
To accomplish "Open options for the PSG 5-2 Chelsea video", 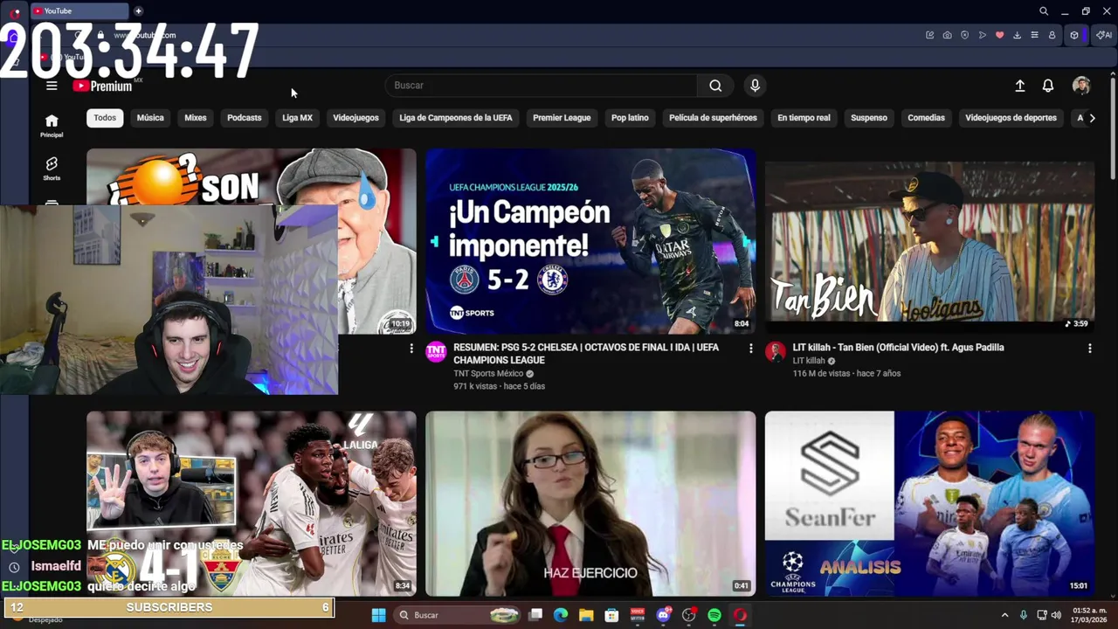I will [750, 348].
